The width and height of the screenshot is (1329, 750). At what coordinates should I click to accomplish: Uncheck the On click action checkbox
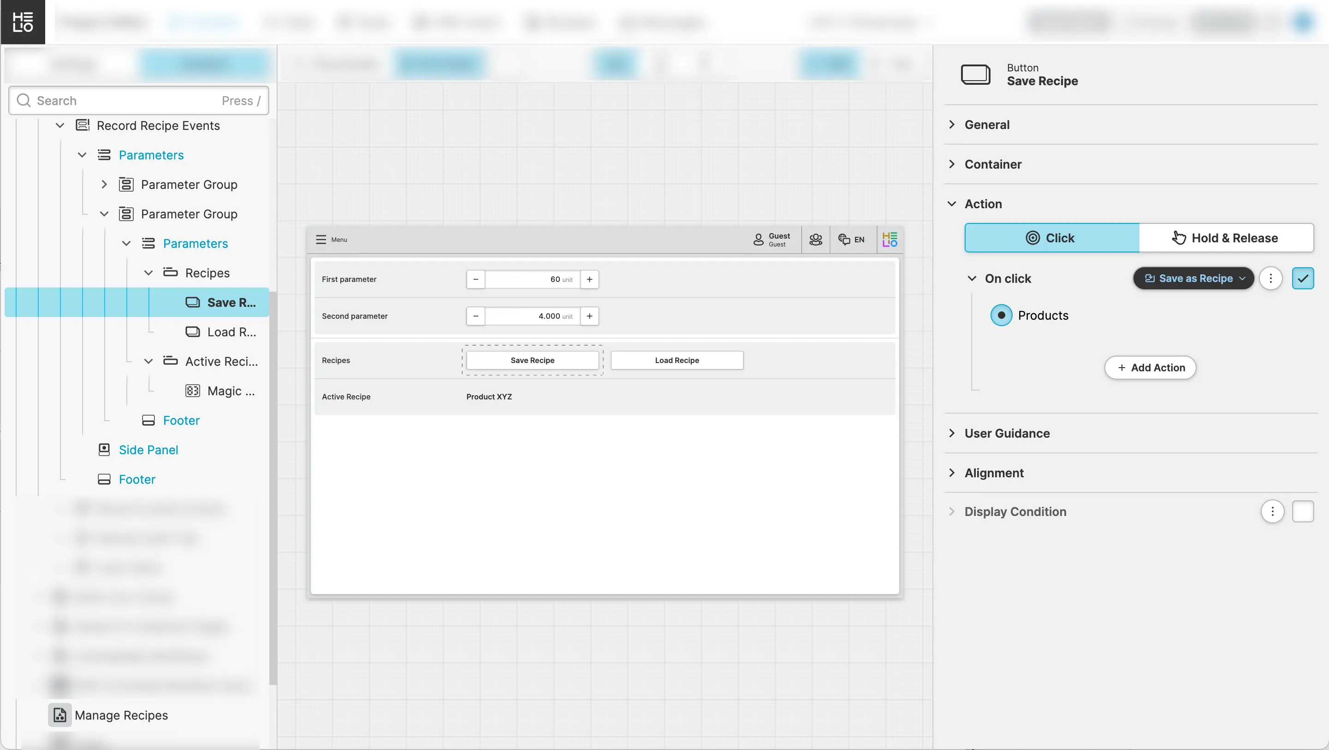1303,278
